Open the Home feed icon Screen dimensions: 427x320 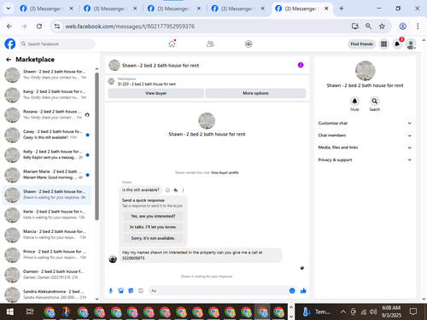[x=172, y=44]
